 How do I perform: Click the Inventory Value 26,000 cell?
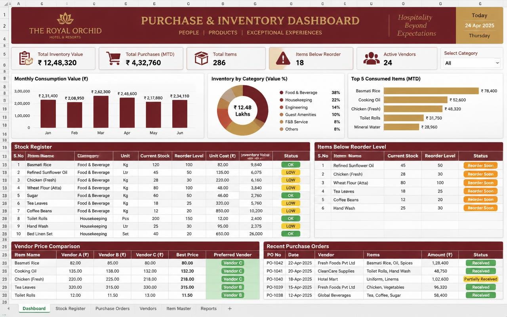pyautogui.click(x=256, y=234)
